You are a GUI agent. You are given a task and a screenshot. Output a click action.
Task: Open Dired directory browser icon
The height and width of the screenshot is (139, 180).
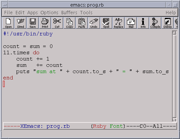click(x=21, y=23)
